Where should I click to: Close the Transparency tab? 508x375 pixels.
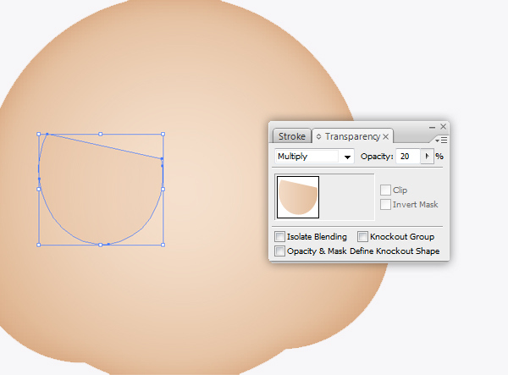pos(385,136)
